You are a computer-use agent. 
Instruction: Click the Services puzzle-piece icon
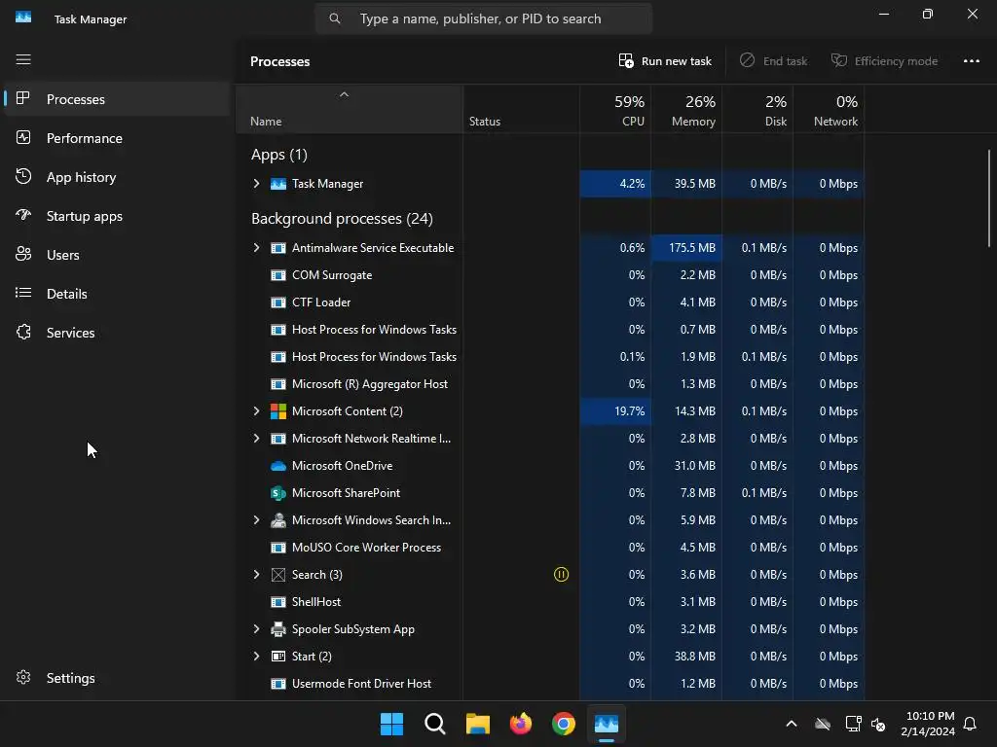click(x=23, y=333)
